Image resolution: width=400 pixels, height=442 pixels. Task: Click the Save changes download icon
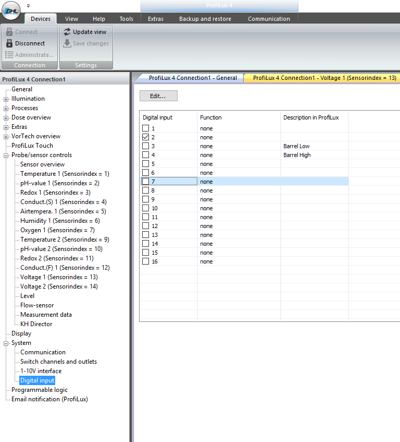tap(67, 43)
